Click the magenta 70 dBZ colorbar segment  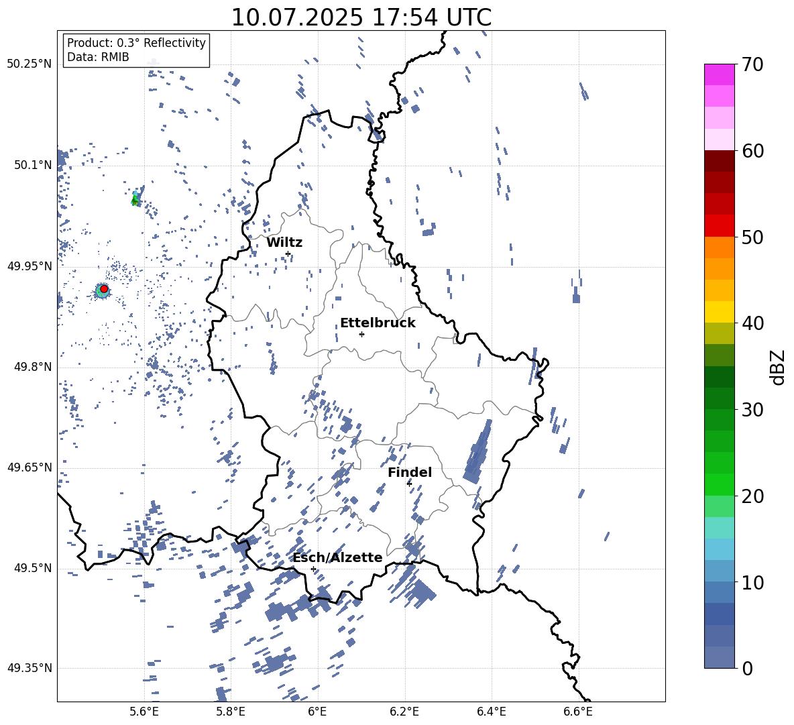tap(719, 74)
